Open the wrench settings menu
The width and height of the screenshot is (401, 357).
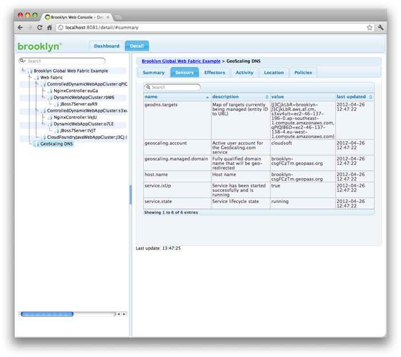pyautogui.click(x=380, y=27)
